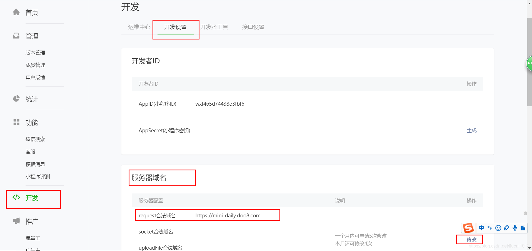Open the Sogou emoji picker icon
Screen dimensions: 532x251
(x=498, y=228)
